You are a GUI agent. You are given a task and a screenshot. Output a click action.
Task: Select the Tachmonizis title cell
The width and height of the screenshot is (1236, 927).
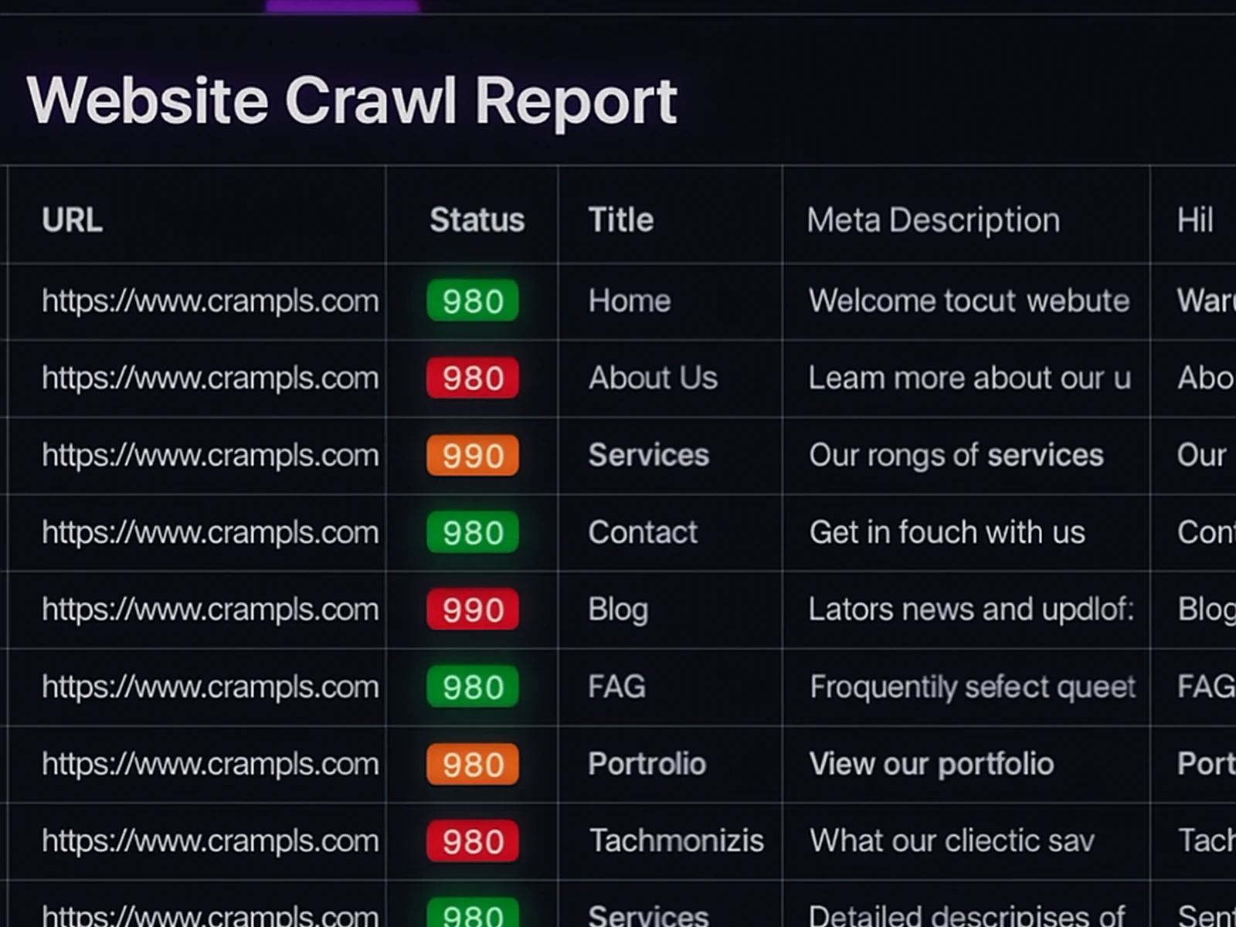coord(677,840)
